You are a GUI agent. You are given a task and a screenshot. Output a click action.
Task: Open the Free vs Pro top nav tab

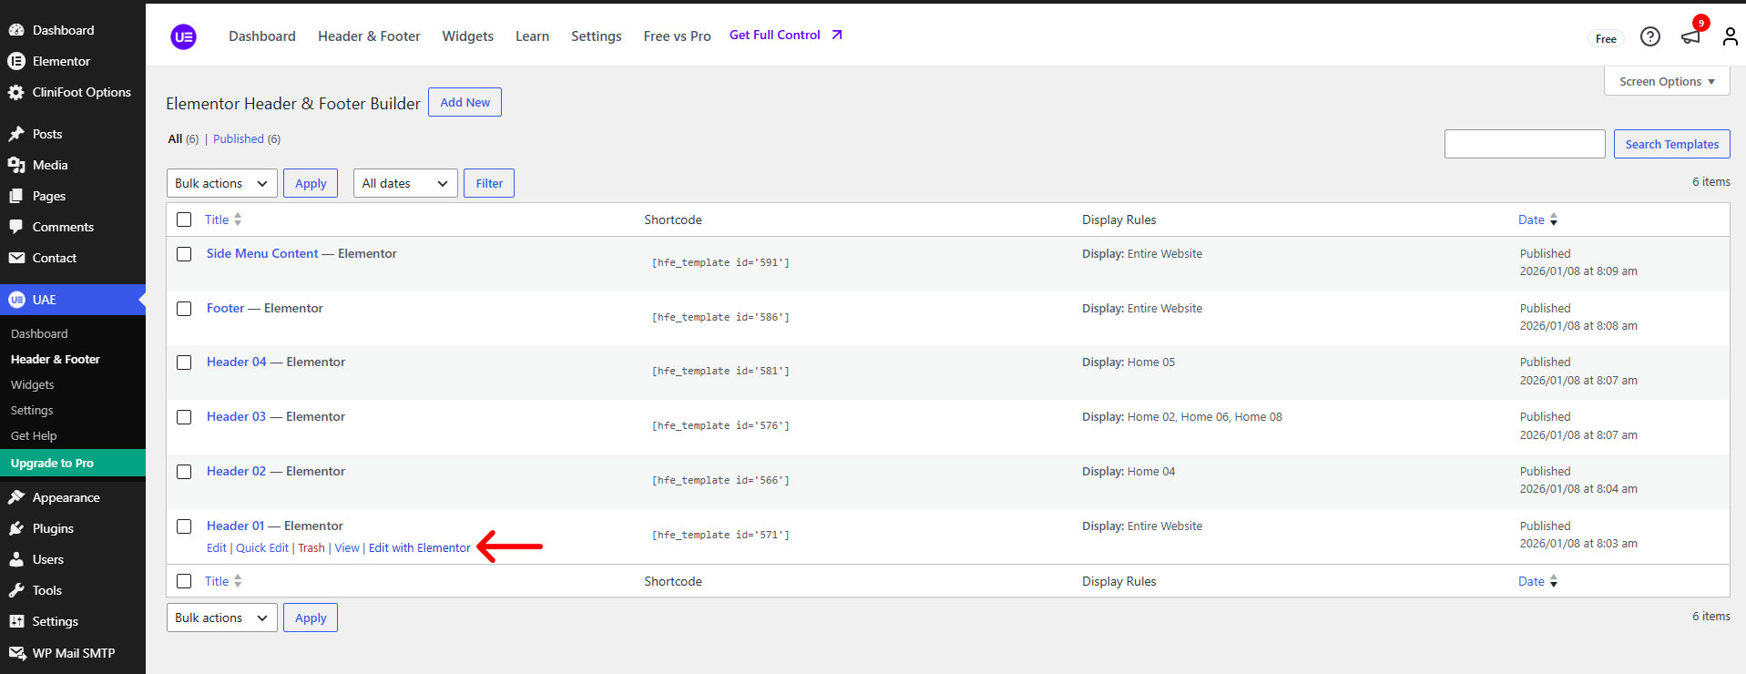[677, 36]
